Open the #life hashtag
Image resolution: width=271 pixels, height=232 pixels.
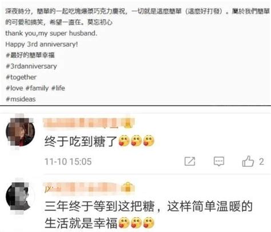[x=58, y=88]
